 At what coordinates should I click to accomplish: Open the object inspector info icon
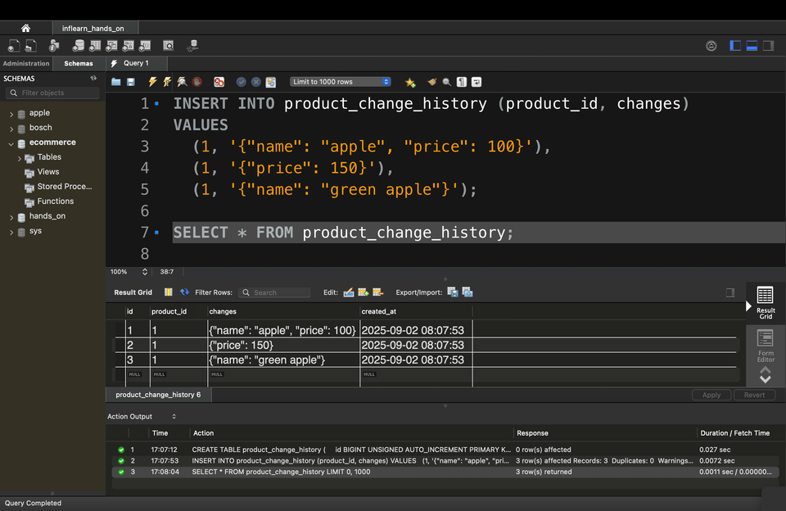point(54,46)
